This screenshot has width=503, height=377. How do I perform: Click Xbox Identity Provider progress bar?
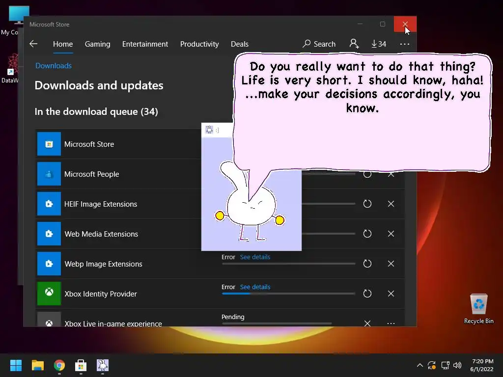click(288, 294)
